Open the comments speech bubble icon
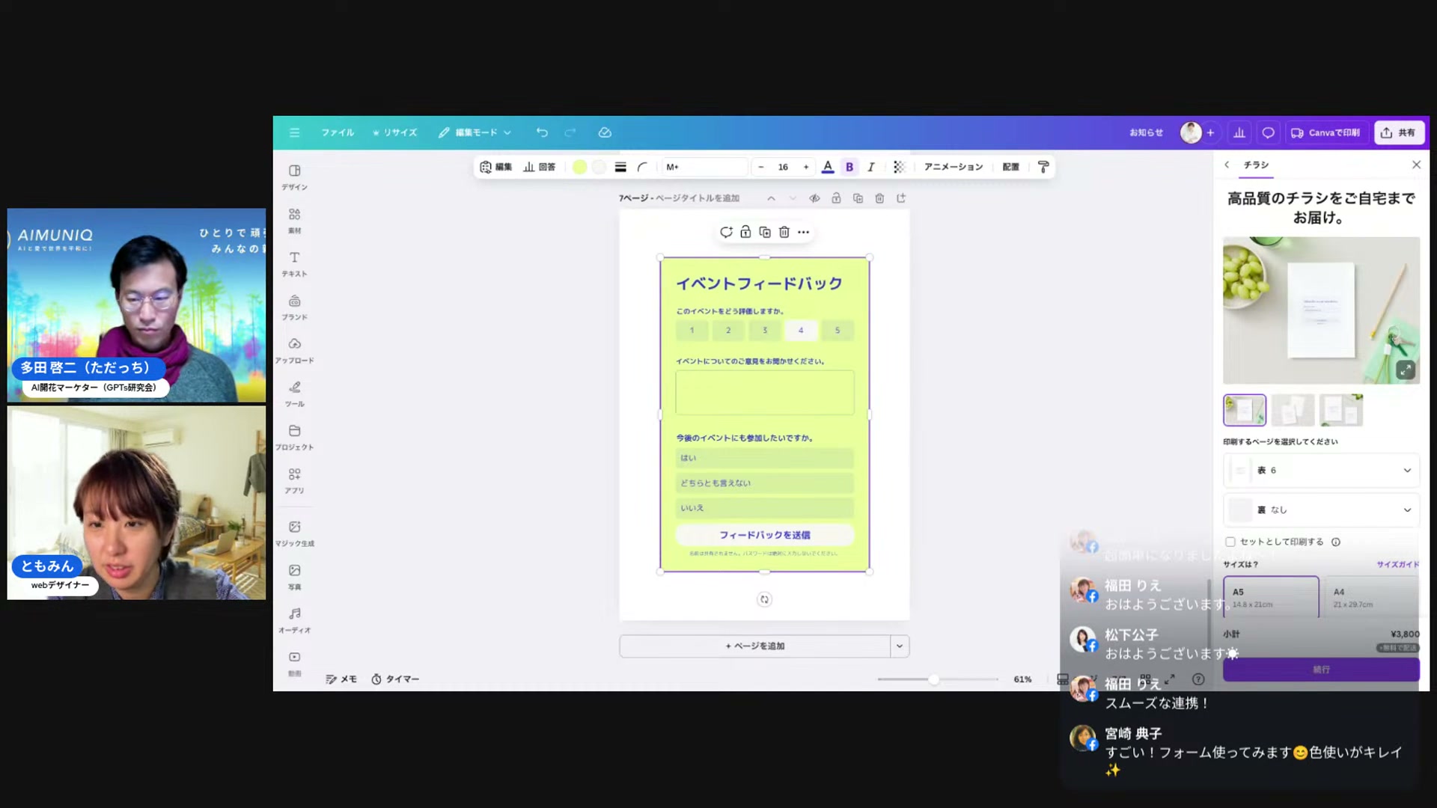 pyautogui.click(x=1268, y=132)
